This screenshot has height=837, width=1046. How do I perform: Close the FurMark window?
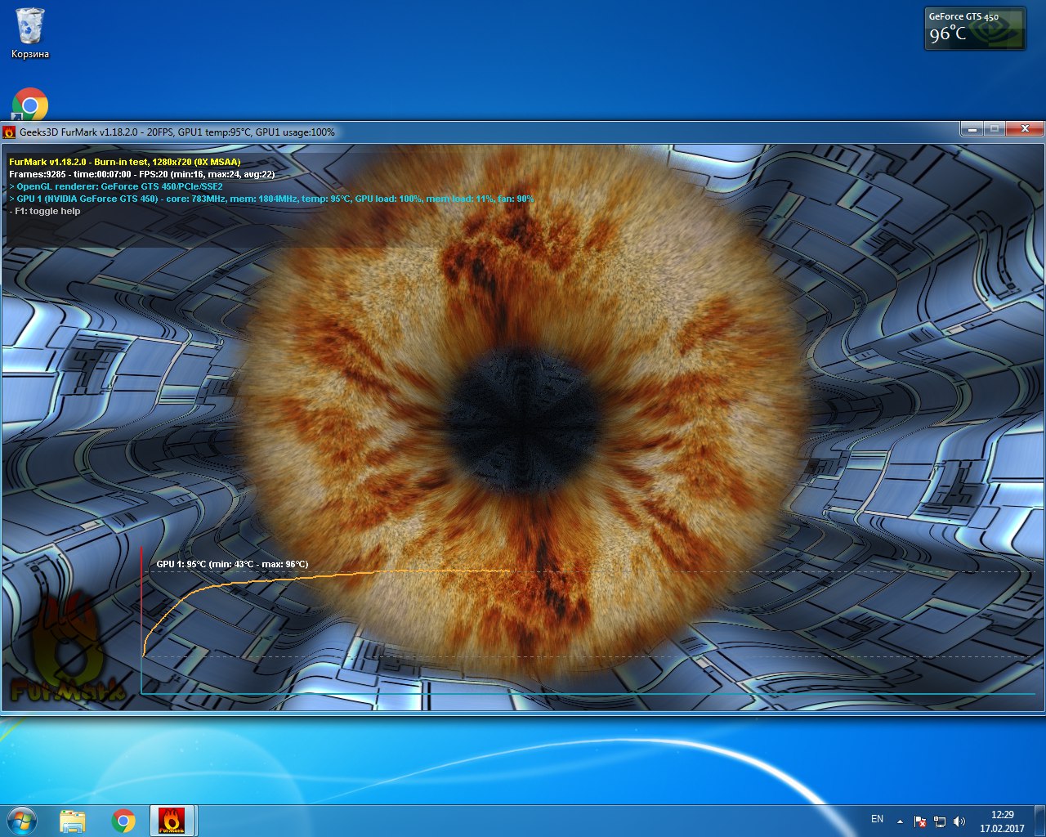pyautogui.click(x=1024, y=129)
